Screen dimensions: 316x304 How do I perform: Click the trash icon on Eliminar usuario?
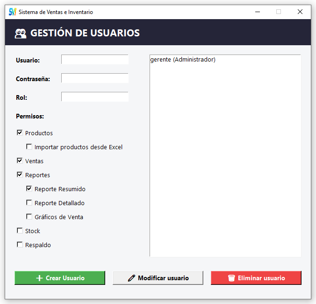(x=231, y=278)
